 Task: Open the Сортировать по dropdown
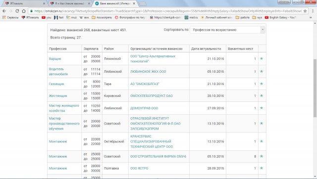pos(228,30)
